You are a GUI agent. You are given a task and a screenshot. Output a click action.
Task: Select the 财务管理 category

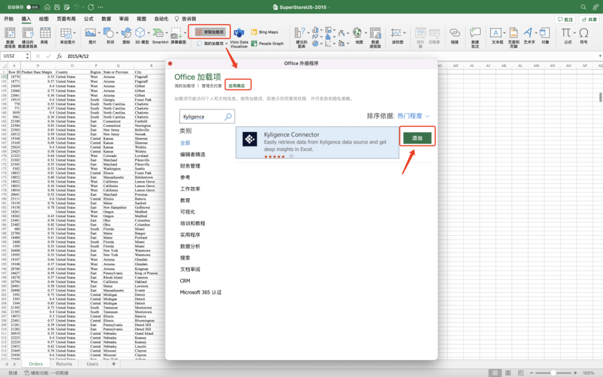point(190,166)
